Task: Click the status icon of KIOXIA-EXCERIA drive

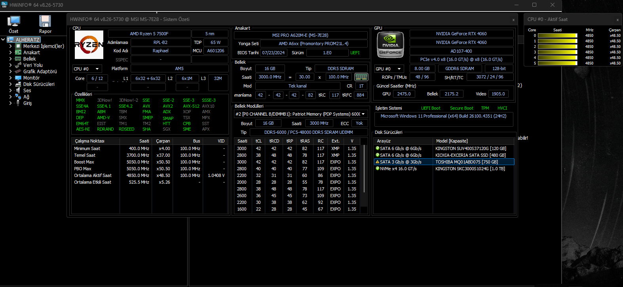Action: [x=378, y=155]
